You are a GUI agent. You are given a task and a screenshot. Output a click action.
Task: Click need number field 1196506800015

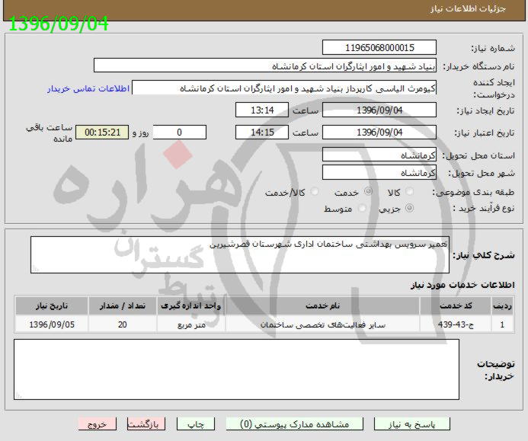click(x=379, y=47)
